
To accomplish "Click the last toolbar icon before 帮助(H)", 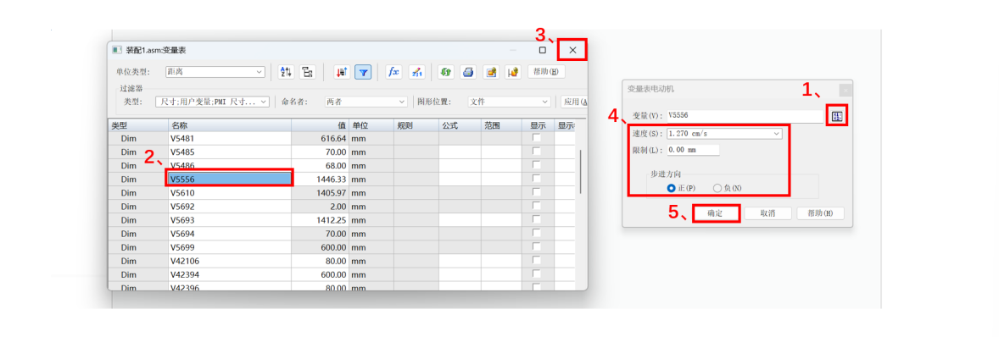I will (x=513, y=72).
